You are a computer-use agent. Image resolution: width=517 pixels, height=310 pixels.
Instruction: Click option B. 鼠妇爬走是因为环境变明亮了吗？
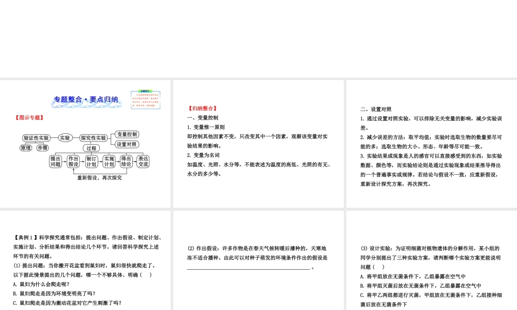pyautogui.click(x=54, y=293)
